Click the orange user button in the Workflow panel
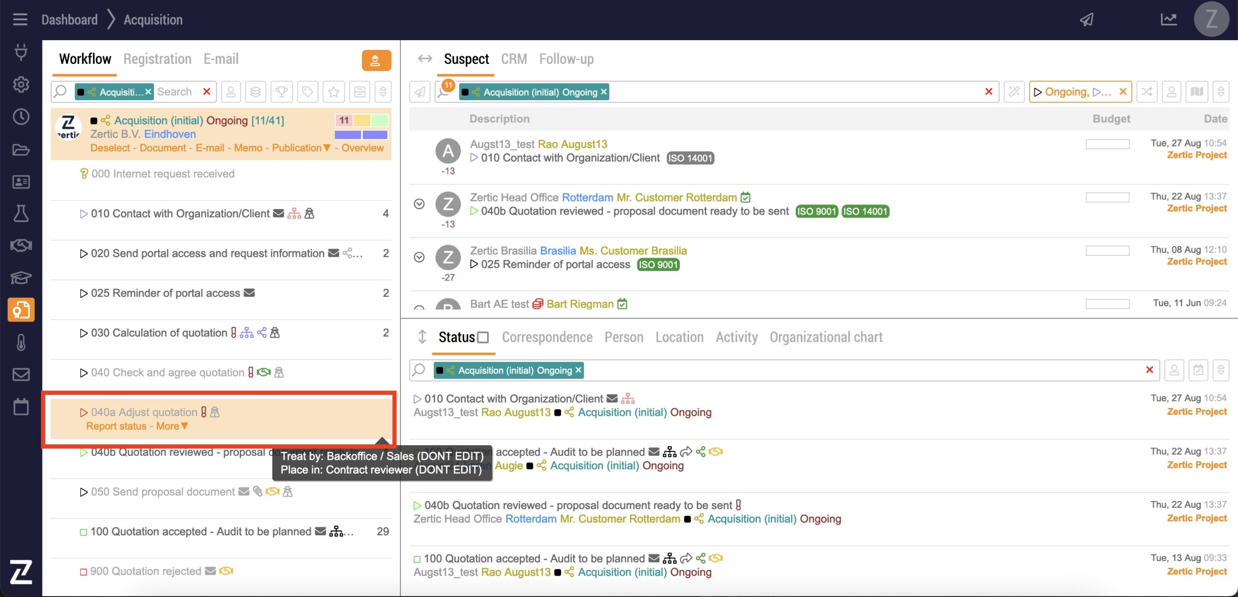The image size is (1238, 597). [x=376, y=60]
